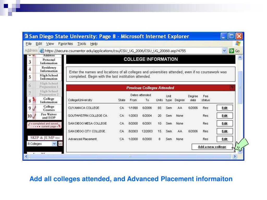Click the SAN DIEGO MESA COLLEGE text
The width and height of the screenshot is (267, 200).
click(87, 123)
